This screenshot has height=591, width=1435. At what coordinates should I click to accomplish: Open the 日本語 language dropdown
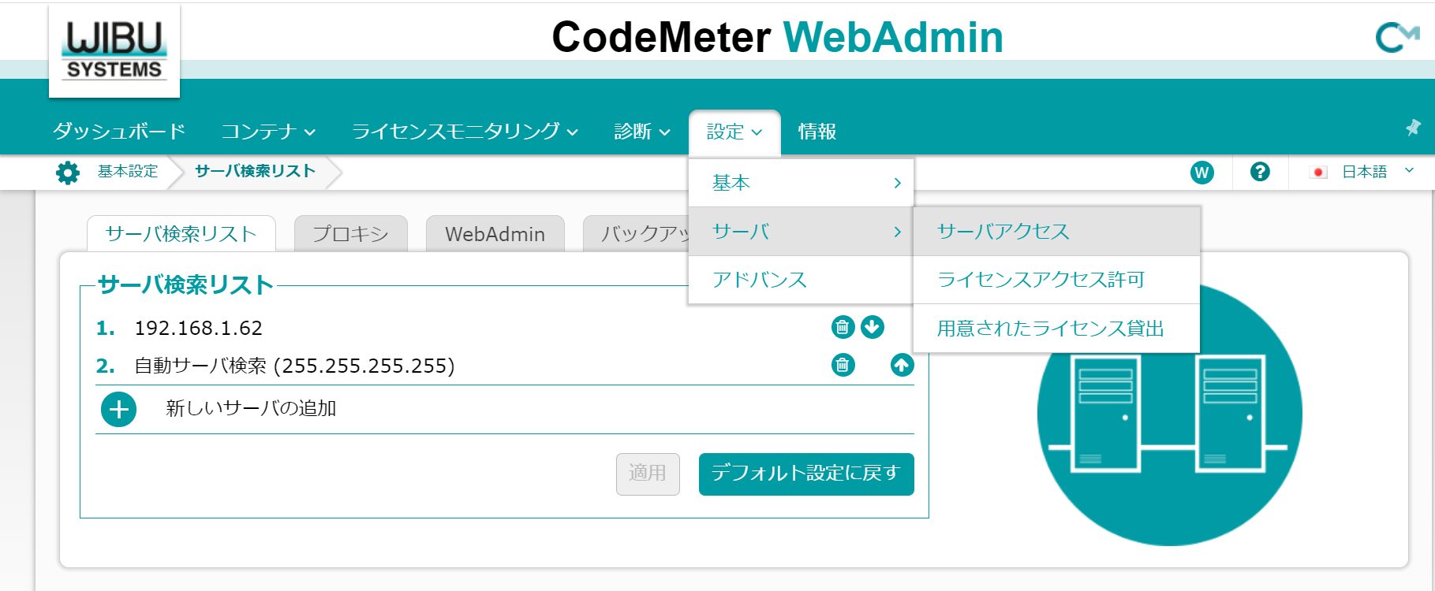1362,172
